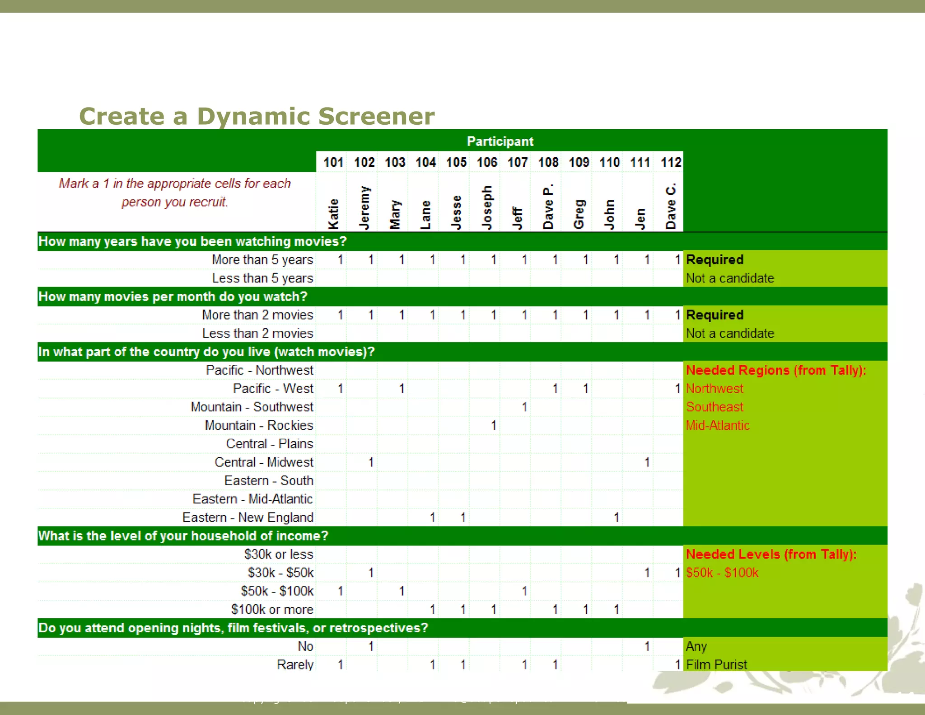This screenshot has height=715, width=925.
Task: Select the name cell 'Jeremy'
Action: 364,208
